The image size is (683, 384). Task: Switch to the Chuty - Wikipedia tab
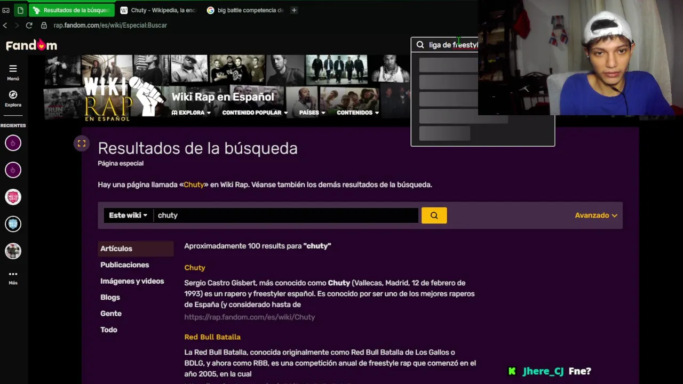(157, 10)
